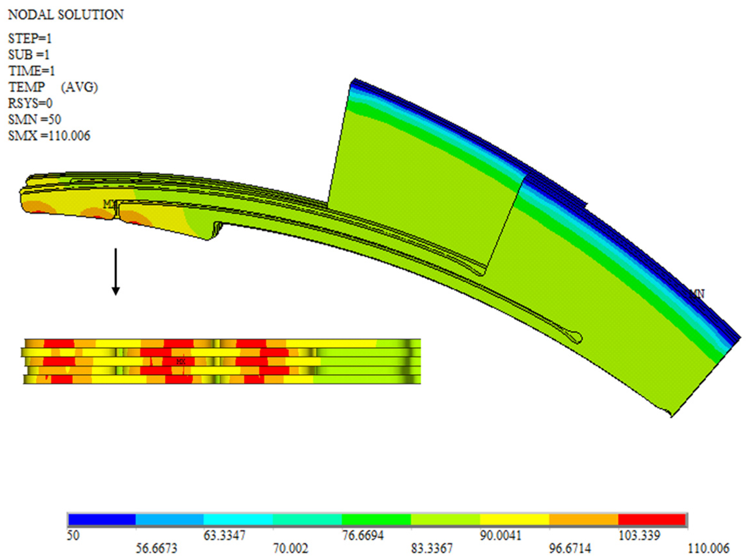The width and height of the screenshot is (746, 560).
Task: Click the NODAL SOLUTION title text
Action: pyautogui.click(x=66, y=15)
